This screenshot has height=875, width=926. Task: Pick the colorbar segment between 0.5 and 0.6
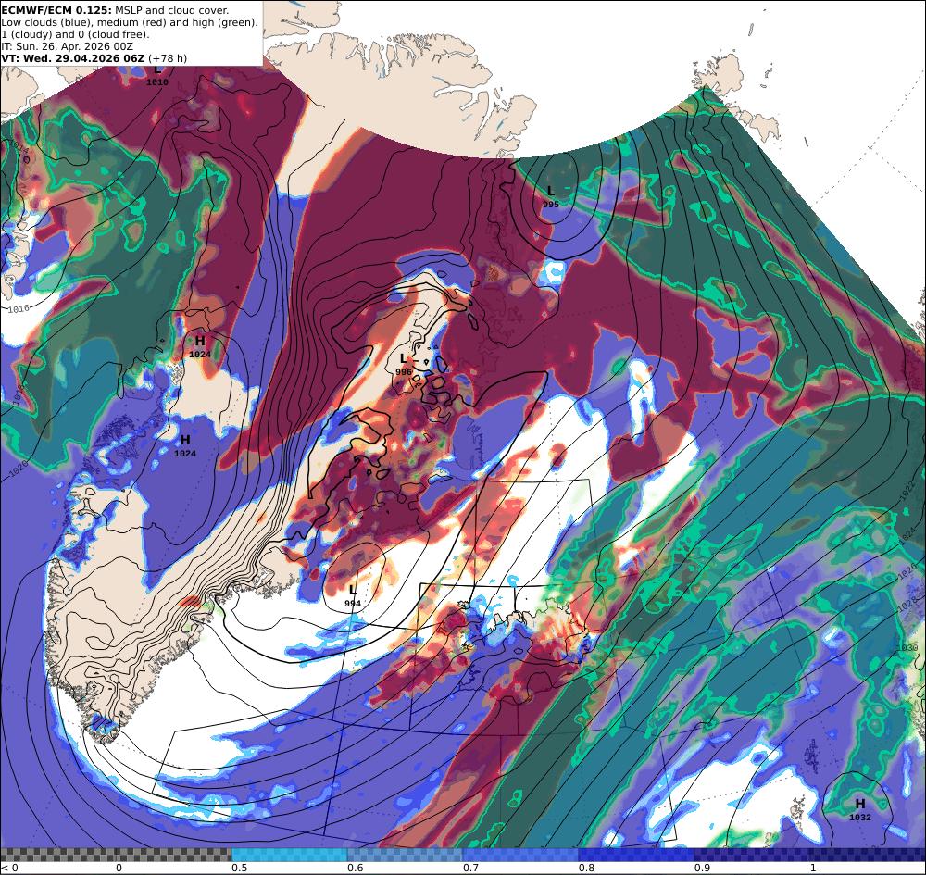tap(289, 855)
